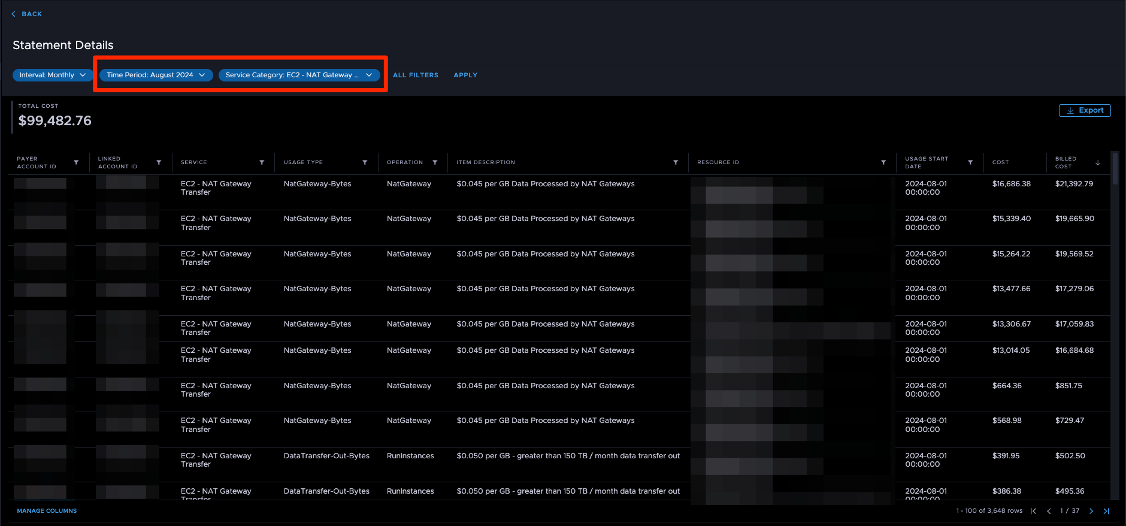Select the $17,279.06 billed cost cell
The height and width of the screenshot is (526, 1126).
click(1074, 289)
